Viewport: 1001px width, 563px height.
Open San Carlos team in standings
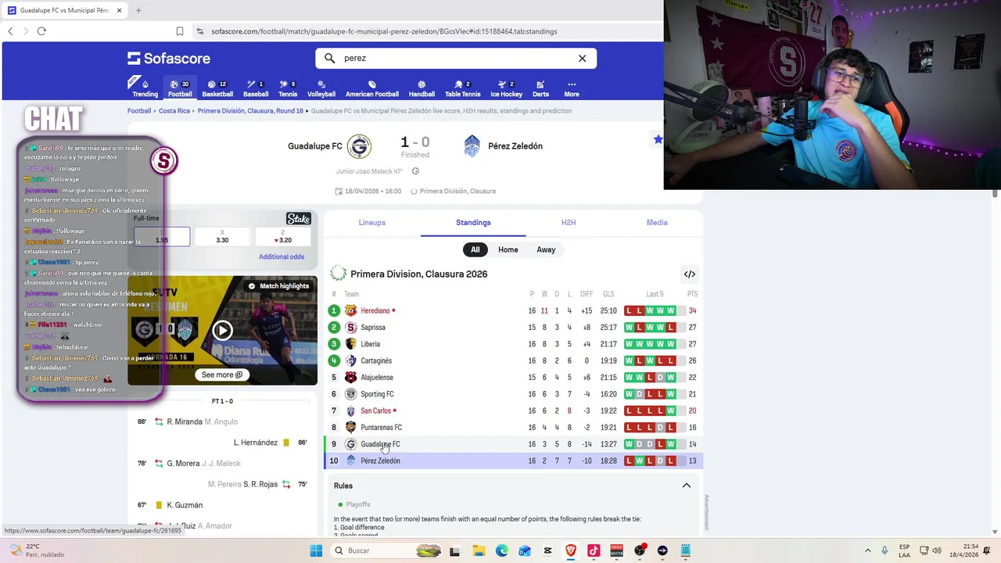pyautogui.click(x=376, y=411)
